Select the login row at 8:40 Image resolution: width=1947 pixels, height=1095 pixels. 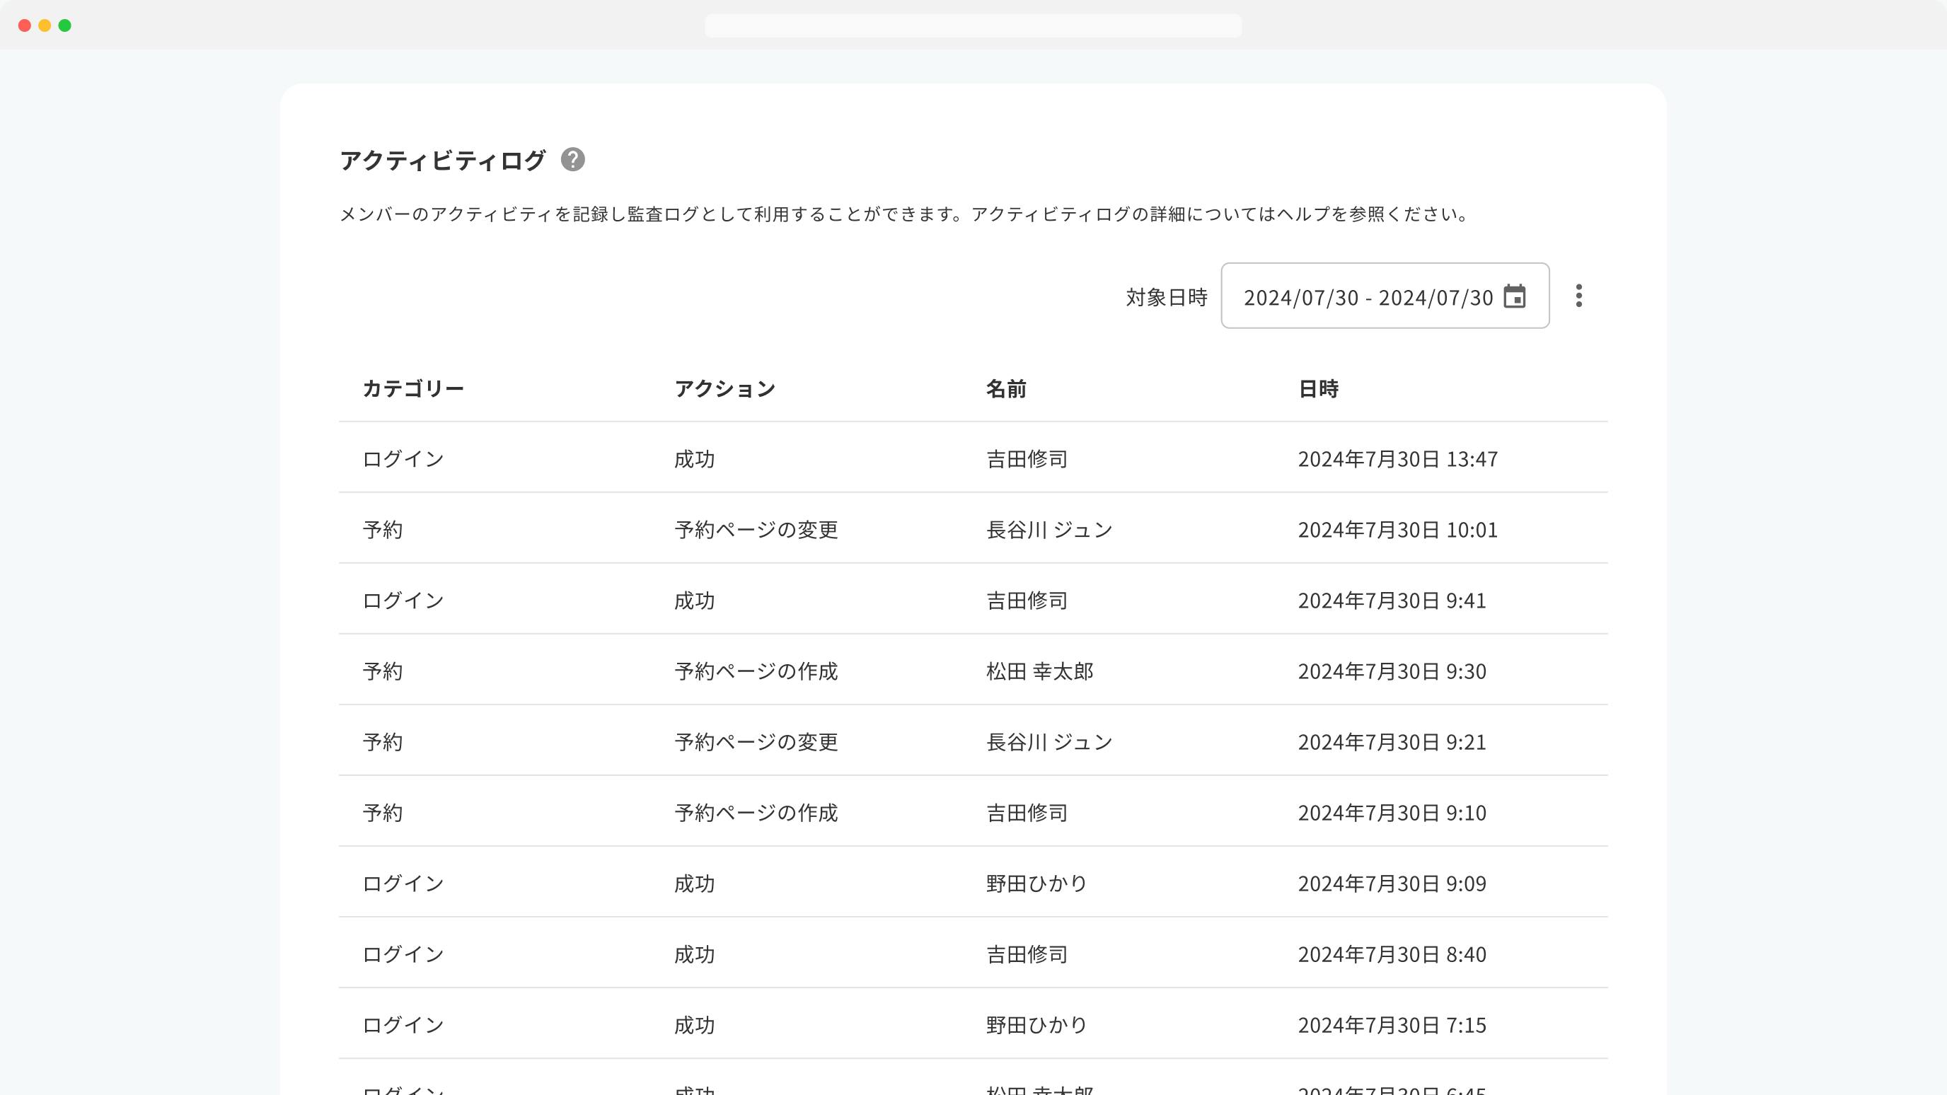click(973, 954)
